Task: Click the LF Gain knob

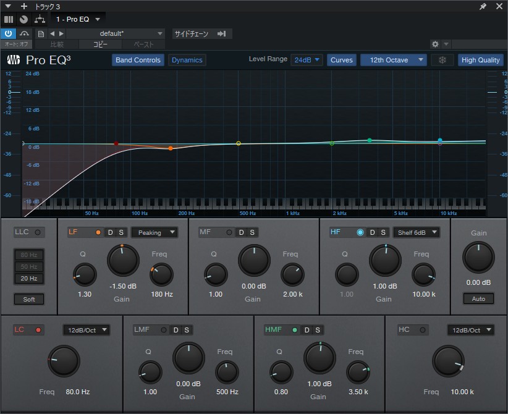Action: (122, 261)
